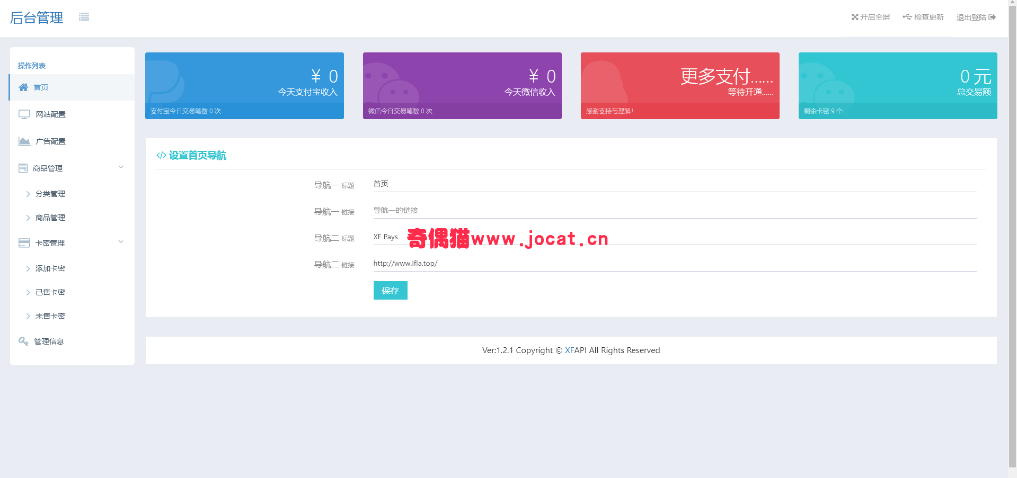
Task: Click the 今天支付宝收入 blue card
Action: pos(244,86)
